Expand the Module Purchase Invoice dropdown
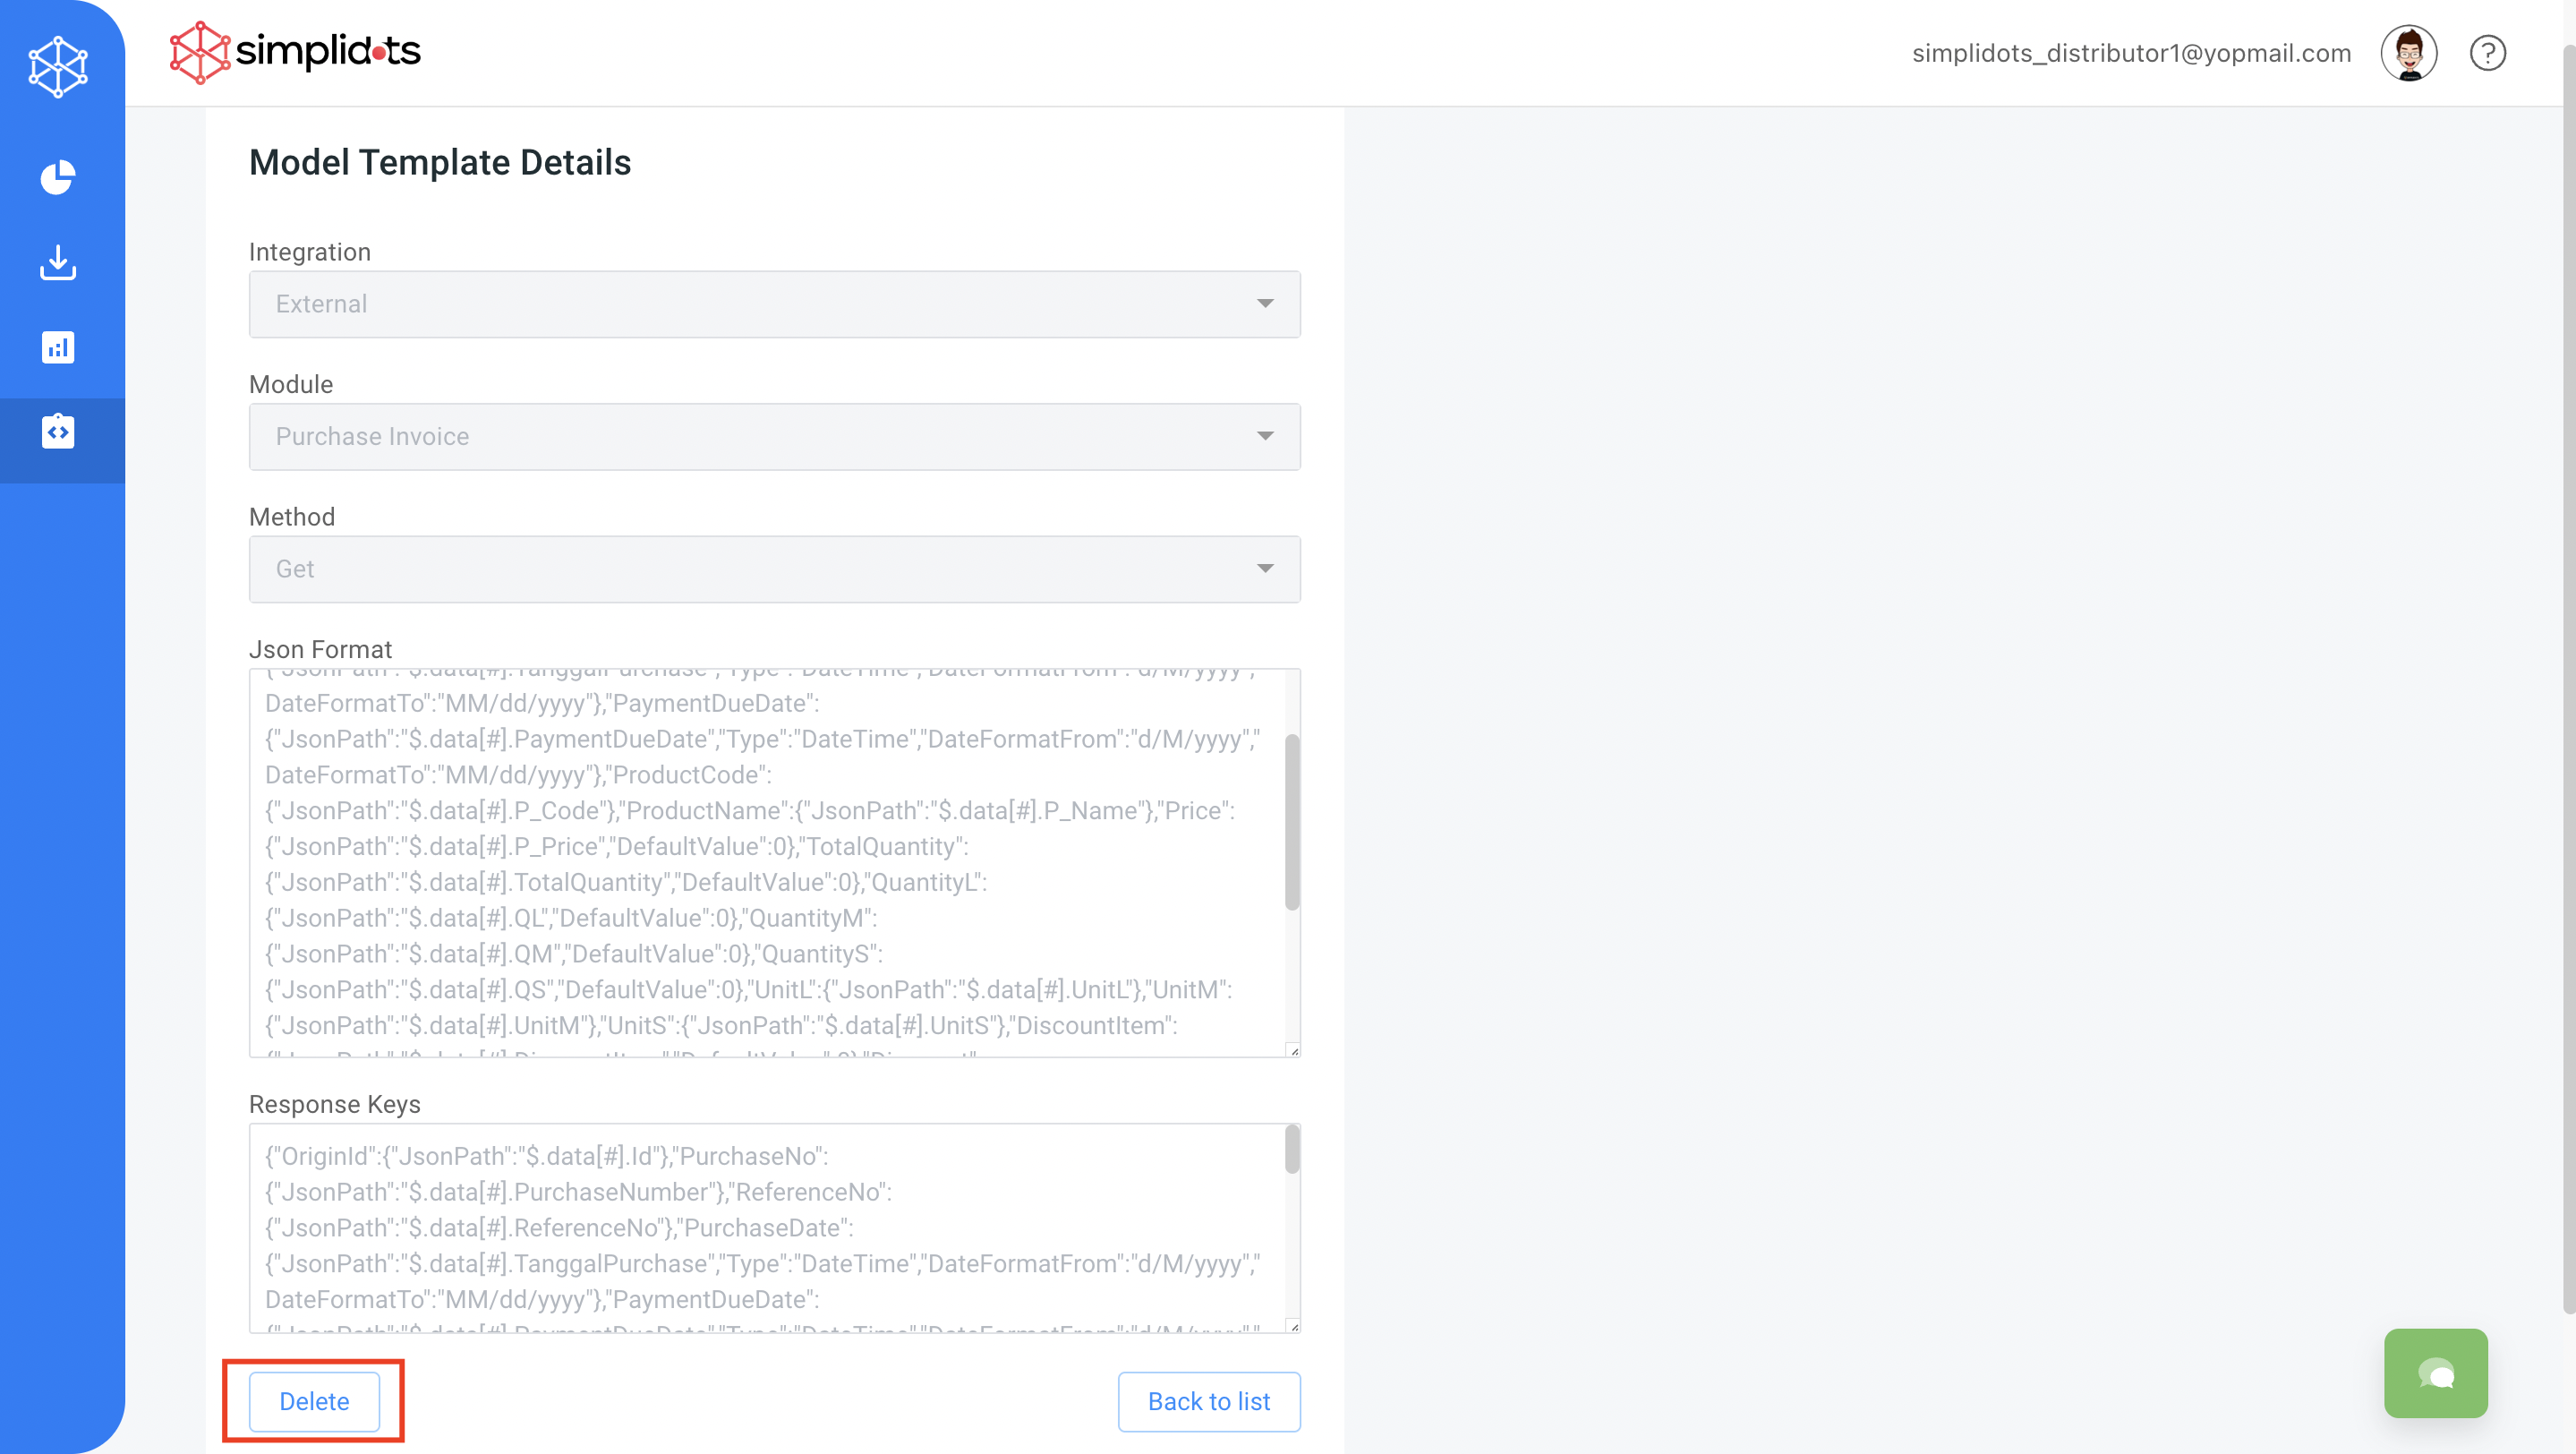This screenshot has height=1454, width=2576. coord(774,437)
